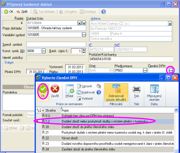The width and height of the screenshot is (180, 153).
Task: Sort by the Popis column header
Action: click(117, 110)
